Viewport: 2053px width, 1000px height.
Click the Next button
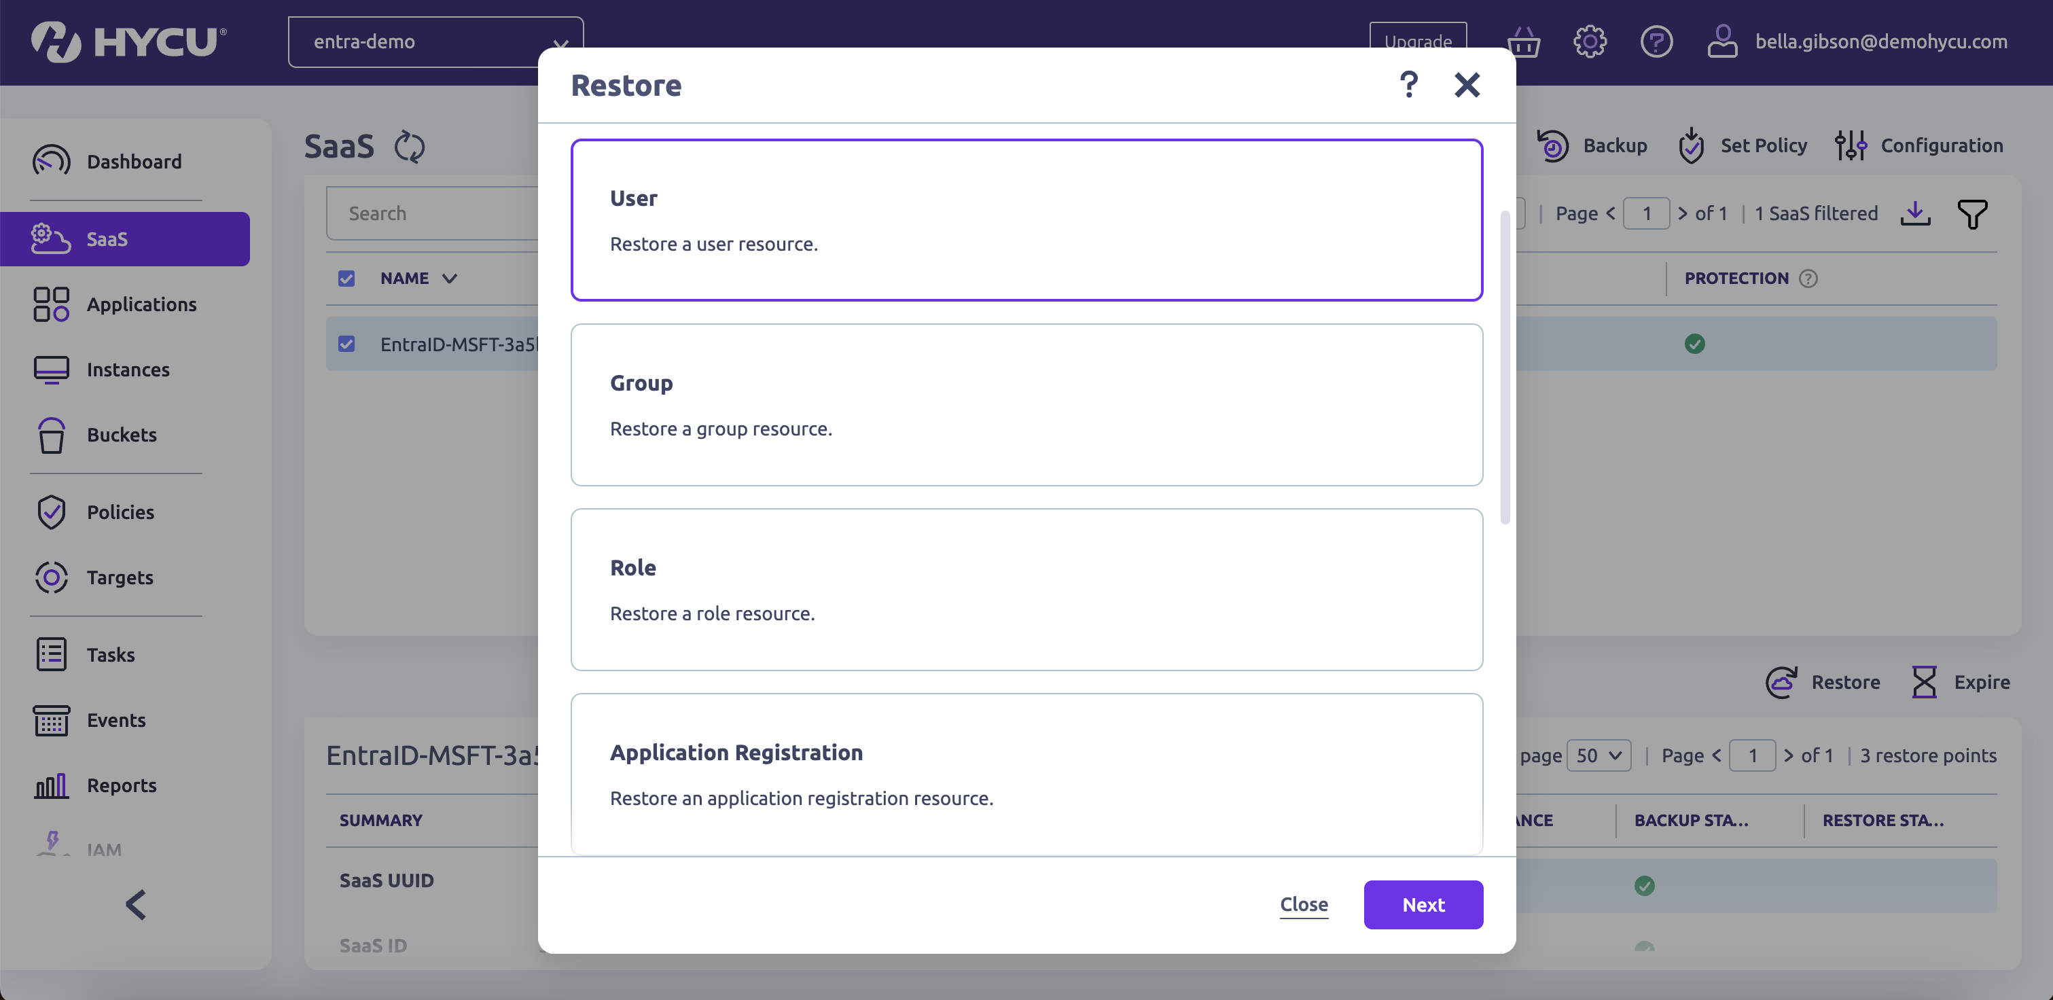[1423, 904]
